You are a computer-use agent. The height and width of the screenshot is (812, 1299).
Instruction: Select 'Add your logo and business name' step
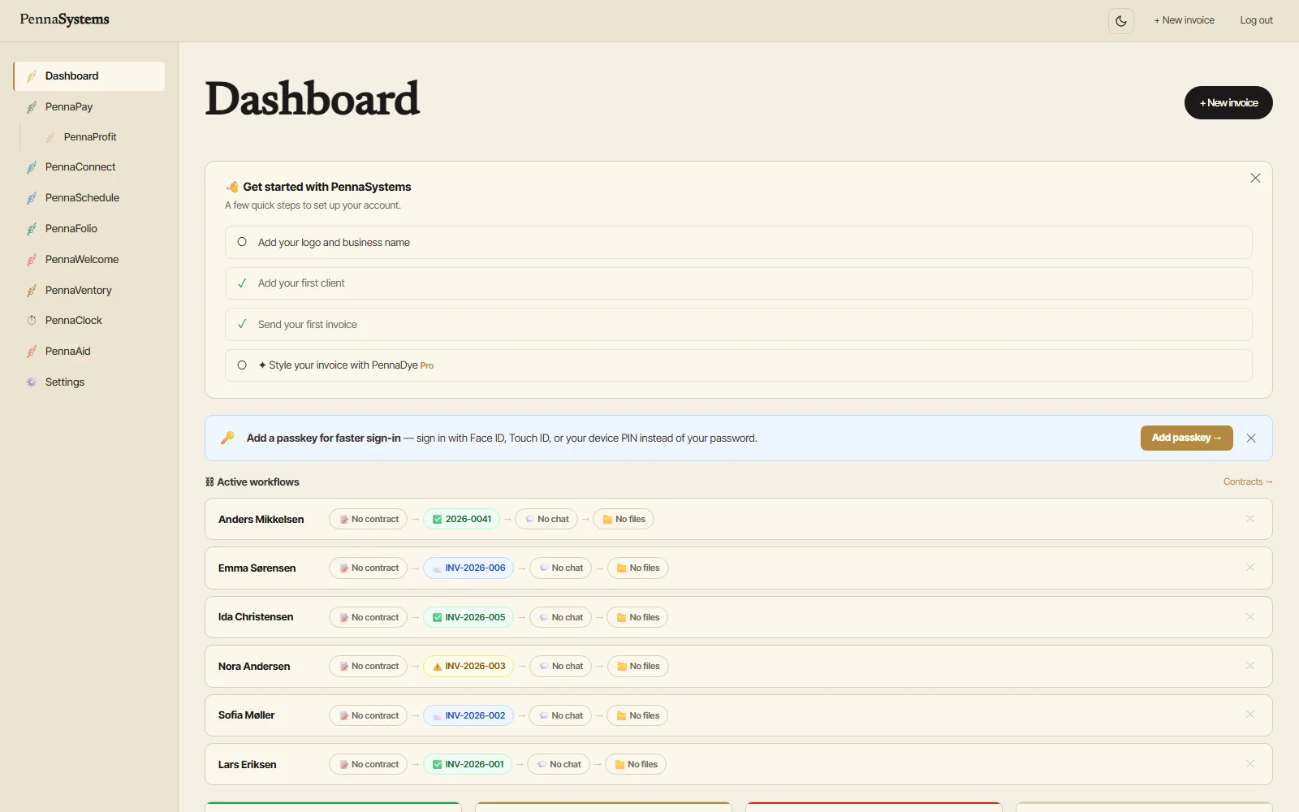pos(738,243)
